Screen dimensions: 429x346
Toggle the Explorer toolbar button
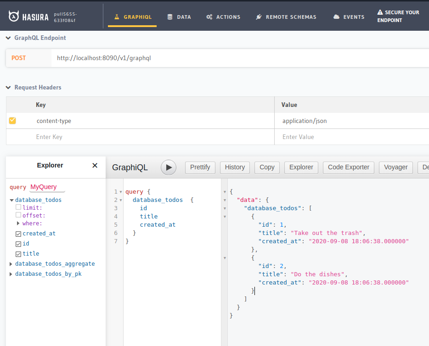[301, 167]
